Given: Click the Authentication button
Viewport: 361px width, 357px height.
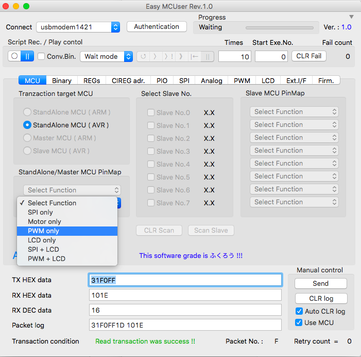Looking at the screenshot, I should [157, 27].
